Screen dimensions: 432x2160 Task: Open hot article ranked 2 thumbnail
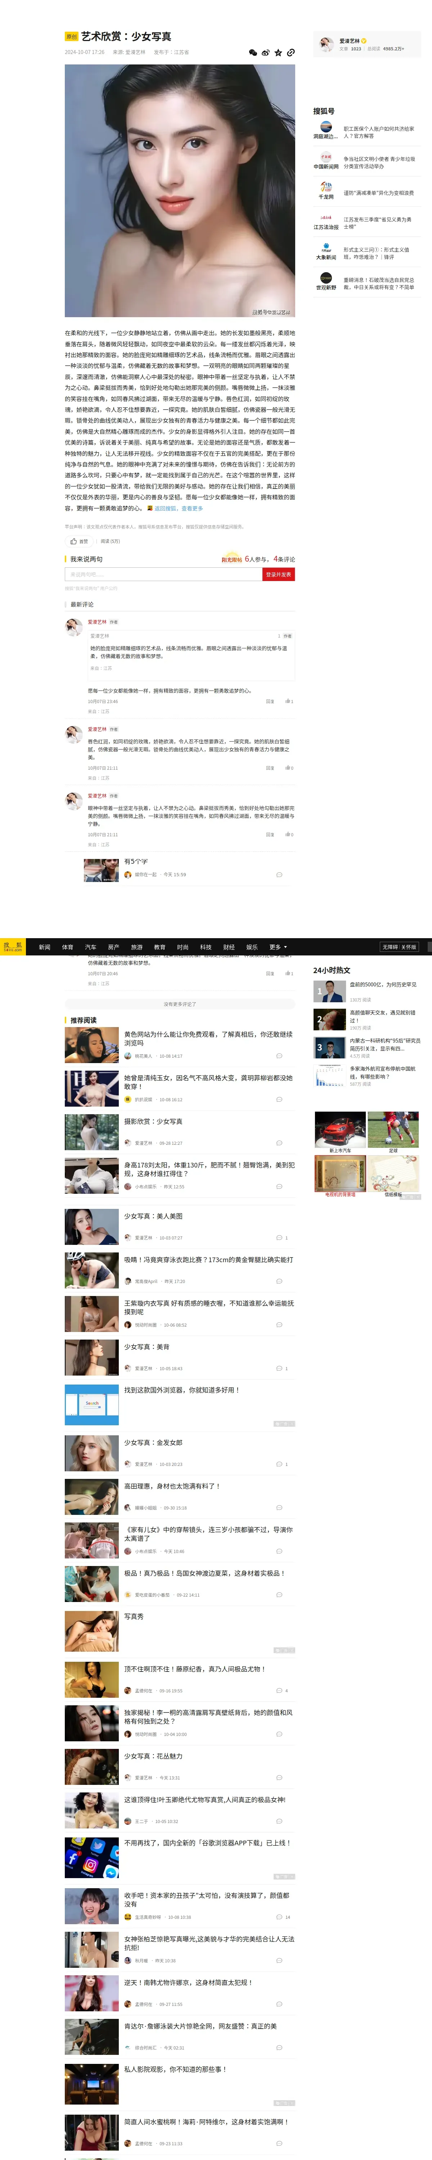point(330,1019)
